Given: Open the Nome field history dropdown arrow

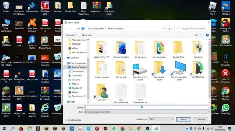Looking at the screenshot, I should (209, 107).
